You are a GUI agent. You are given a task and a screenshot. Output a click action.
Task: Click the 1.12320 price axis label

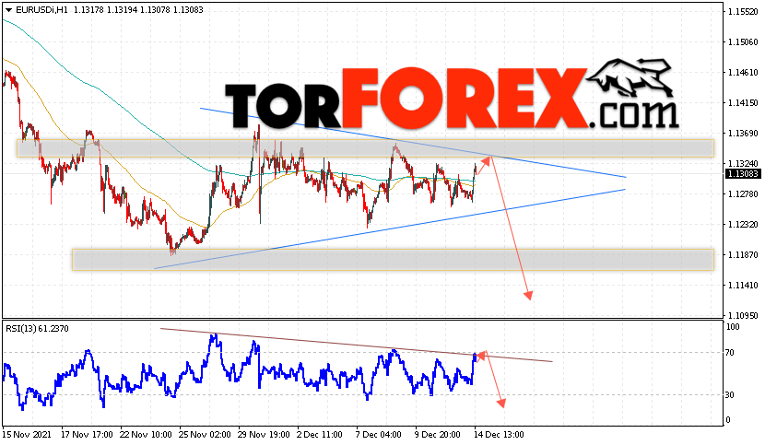tap(743, 224)
